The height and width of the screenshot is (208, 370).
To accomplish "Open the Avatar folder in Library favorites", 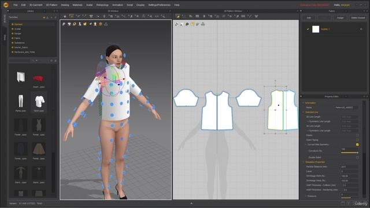I will [18, 29].
